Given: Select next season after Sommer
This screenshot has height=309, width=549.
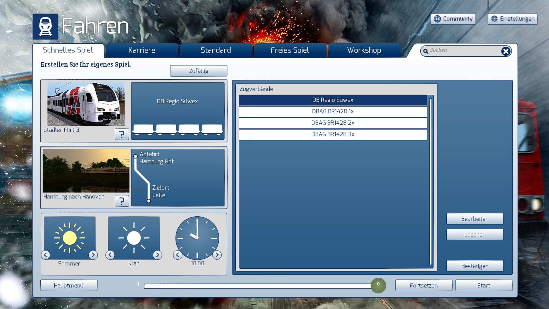Looking at the screenshot, I should point(93,255).
